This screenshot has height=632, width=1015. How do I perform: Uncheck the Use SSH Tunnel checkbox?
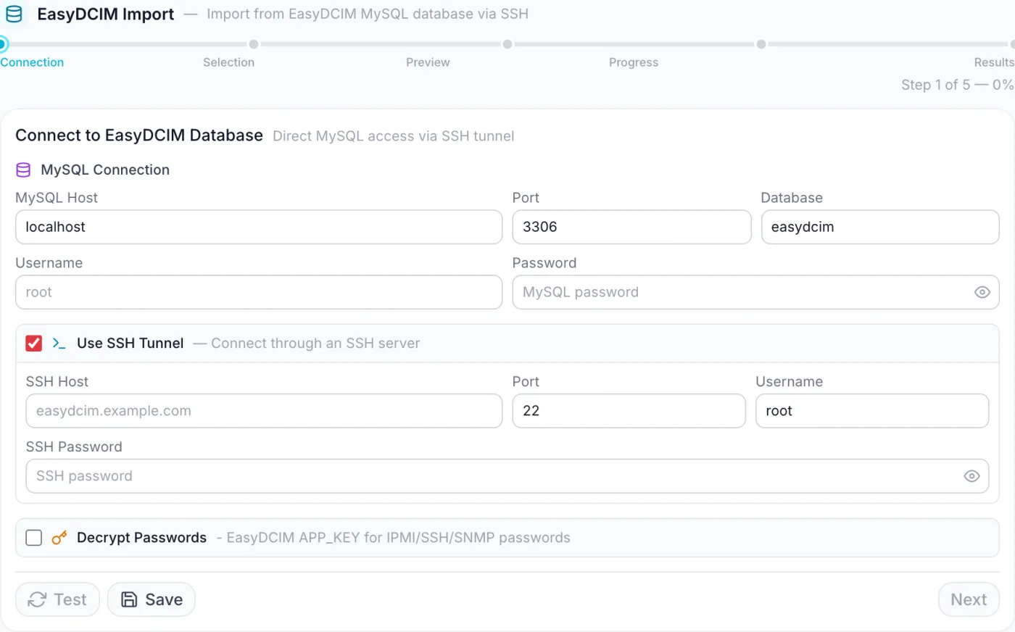(34, 344)
